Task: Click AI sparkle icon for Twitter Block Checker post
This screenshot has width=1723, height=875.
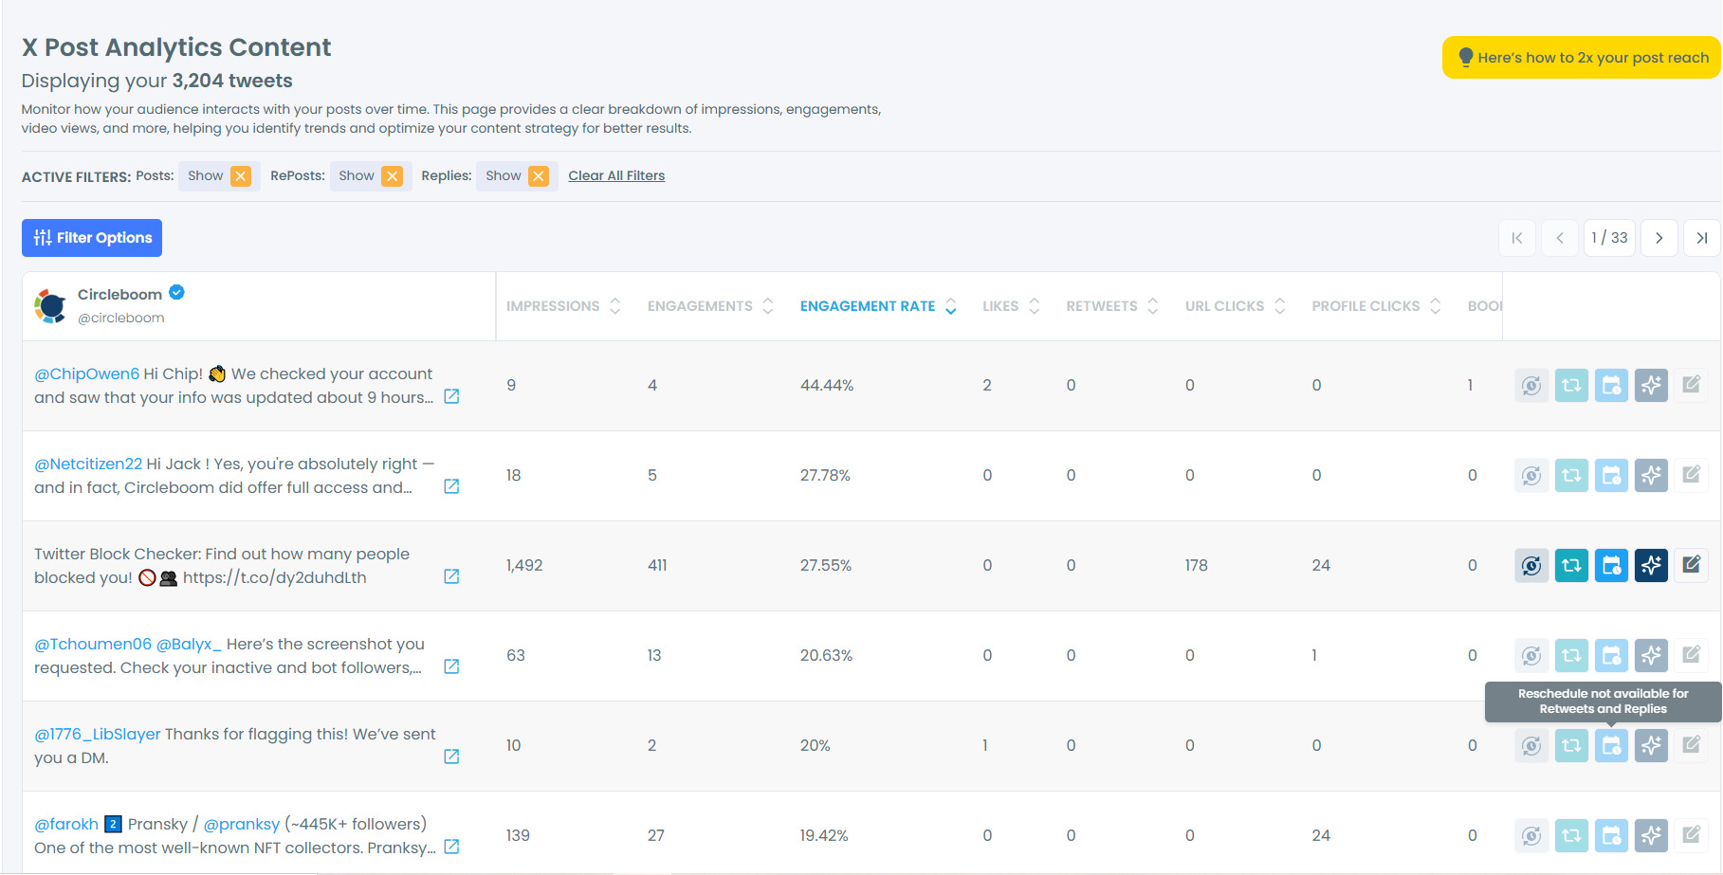Action: tap(1651, 565)
